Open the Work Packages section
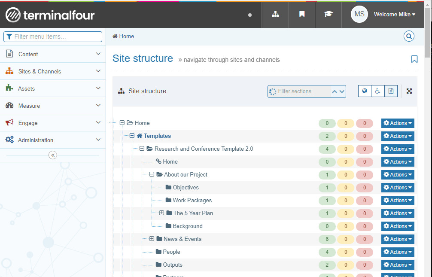432x277 pixels. coord(192,201)
